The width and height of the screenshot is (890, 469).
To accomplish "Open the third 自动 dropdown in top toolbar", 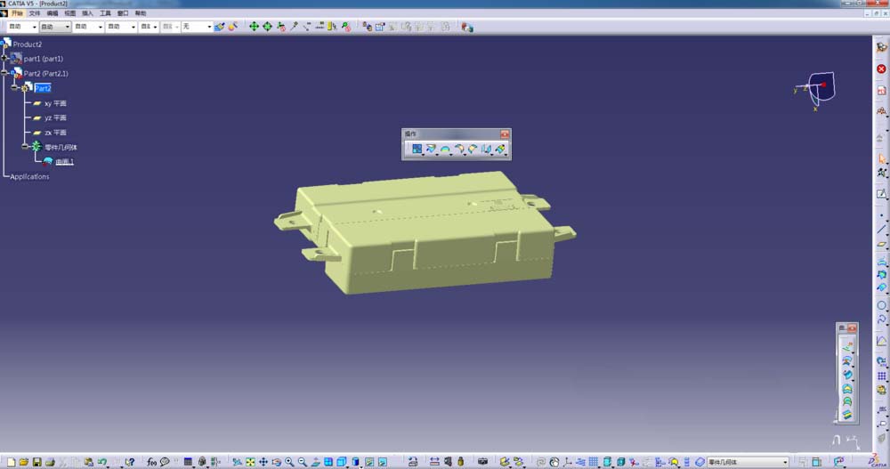I will 101,27.
